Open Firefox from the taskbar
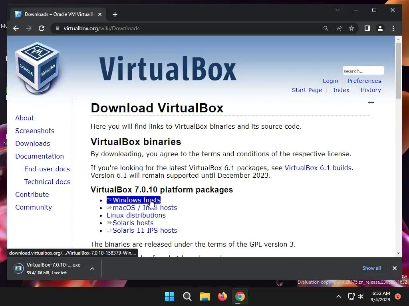 (222, 296)
